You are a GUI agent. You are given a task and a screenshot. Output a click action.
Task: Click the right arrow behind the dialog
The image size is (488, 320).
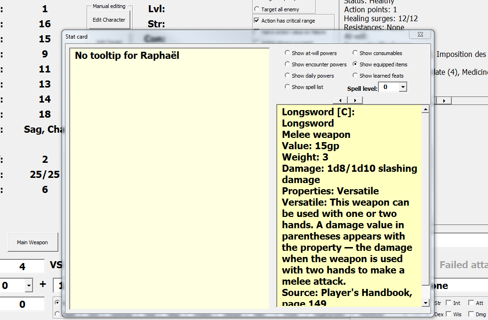click(x=444, y=101)
